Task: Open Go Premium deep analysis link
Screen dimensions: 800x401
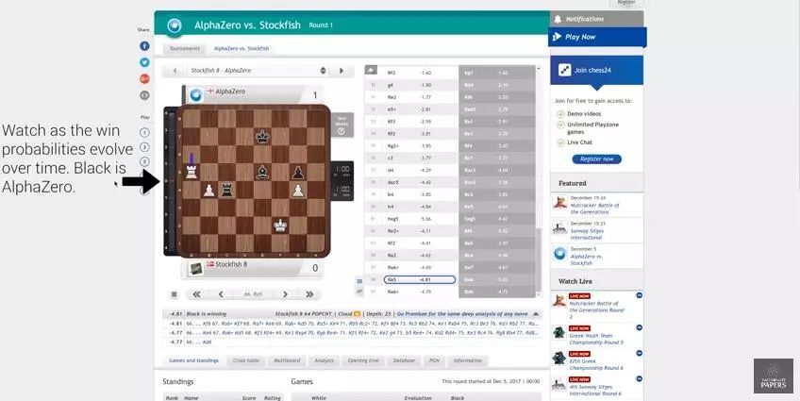Action: pyautogui.click(x=462, y=314)
